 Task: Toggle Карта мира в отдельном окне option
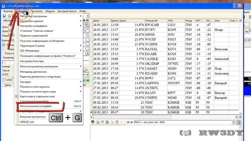(x=37, y=96)
